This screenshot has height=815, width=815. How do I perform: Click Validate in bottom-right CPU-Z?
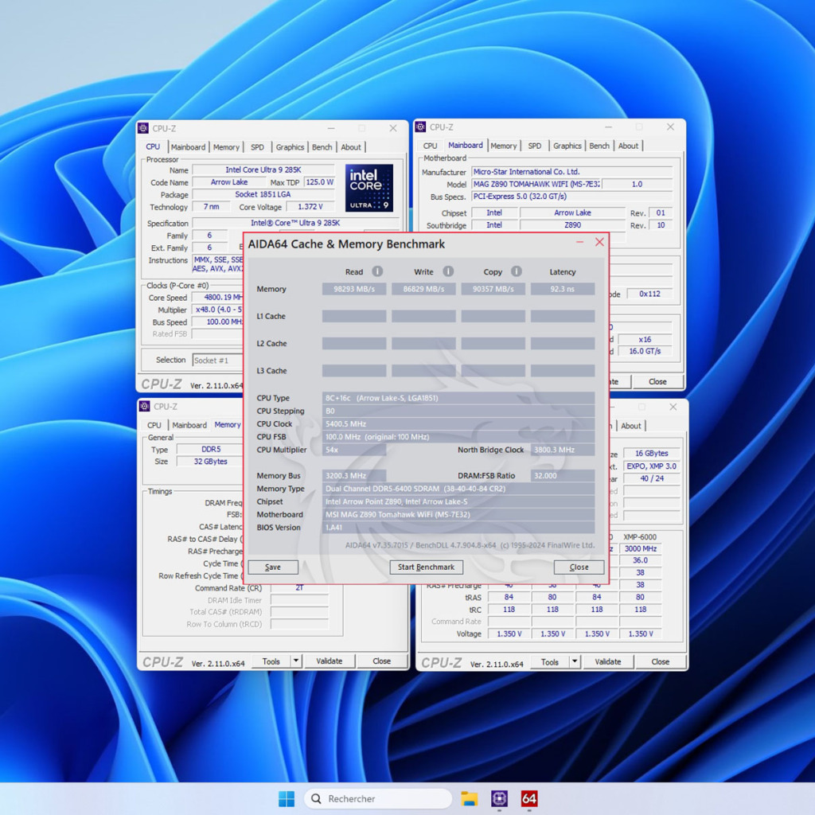pos(607,661)
